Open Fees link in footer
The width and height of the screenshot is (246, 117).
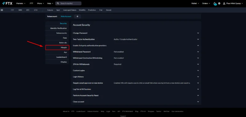114,111
